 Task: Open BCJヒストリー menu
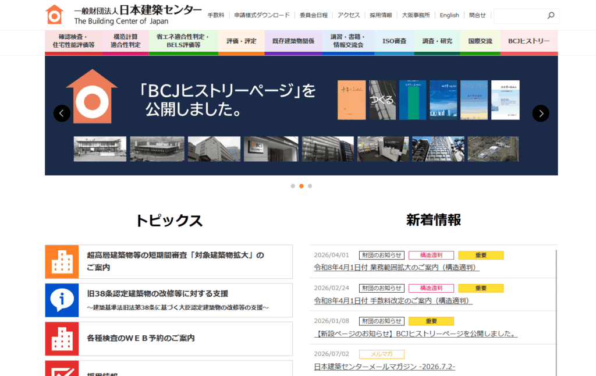(529, 41)
